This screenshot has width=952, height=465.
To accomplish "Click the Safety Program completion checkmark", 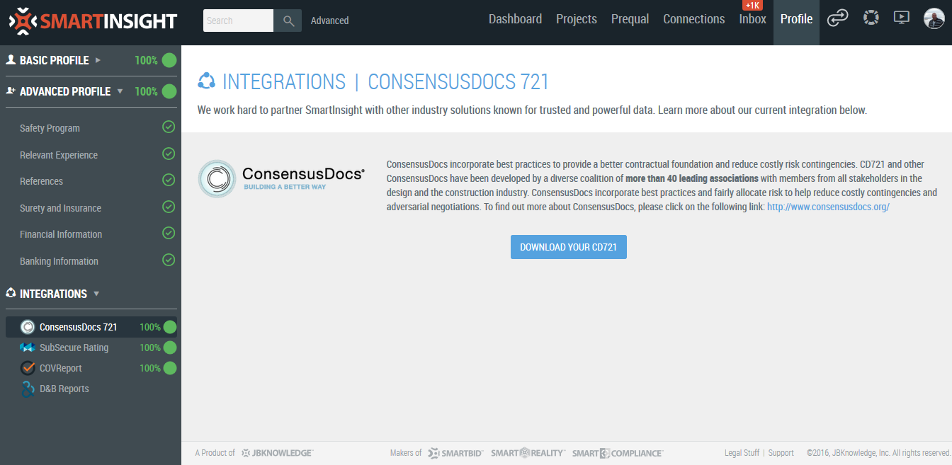I will pos(169,127).
